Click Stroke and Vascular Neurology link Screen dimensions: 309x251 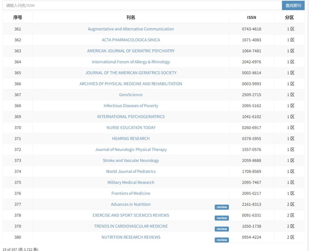[x=131, y=161]
